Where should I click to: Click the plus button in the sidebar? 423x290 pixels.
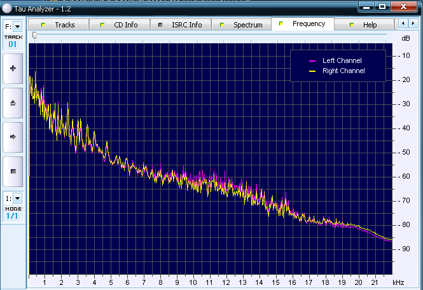(x=13, y=68)
